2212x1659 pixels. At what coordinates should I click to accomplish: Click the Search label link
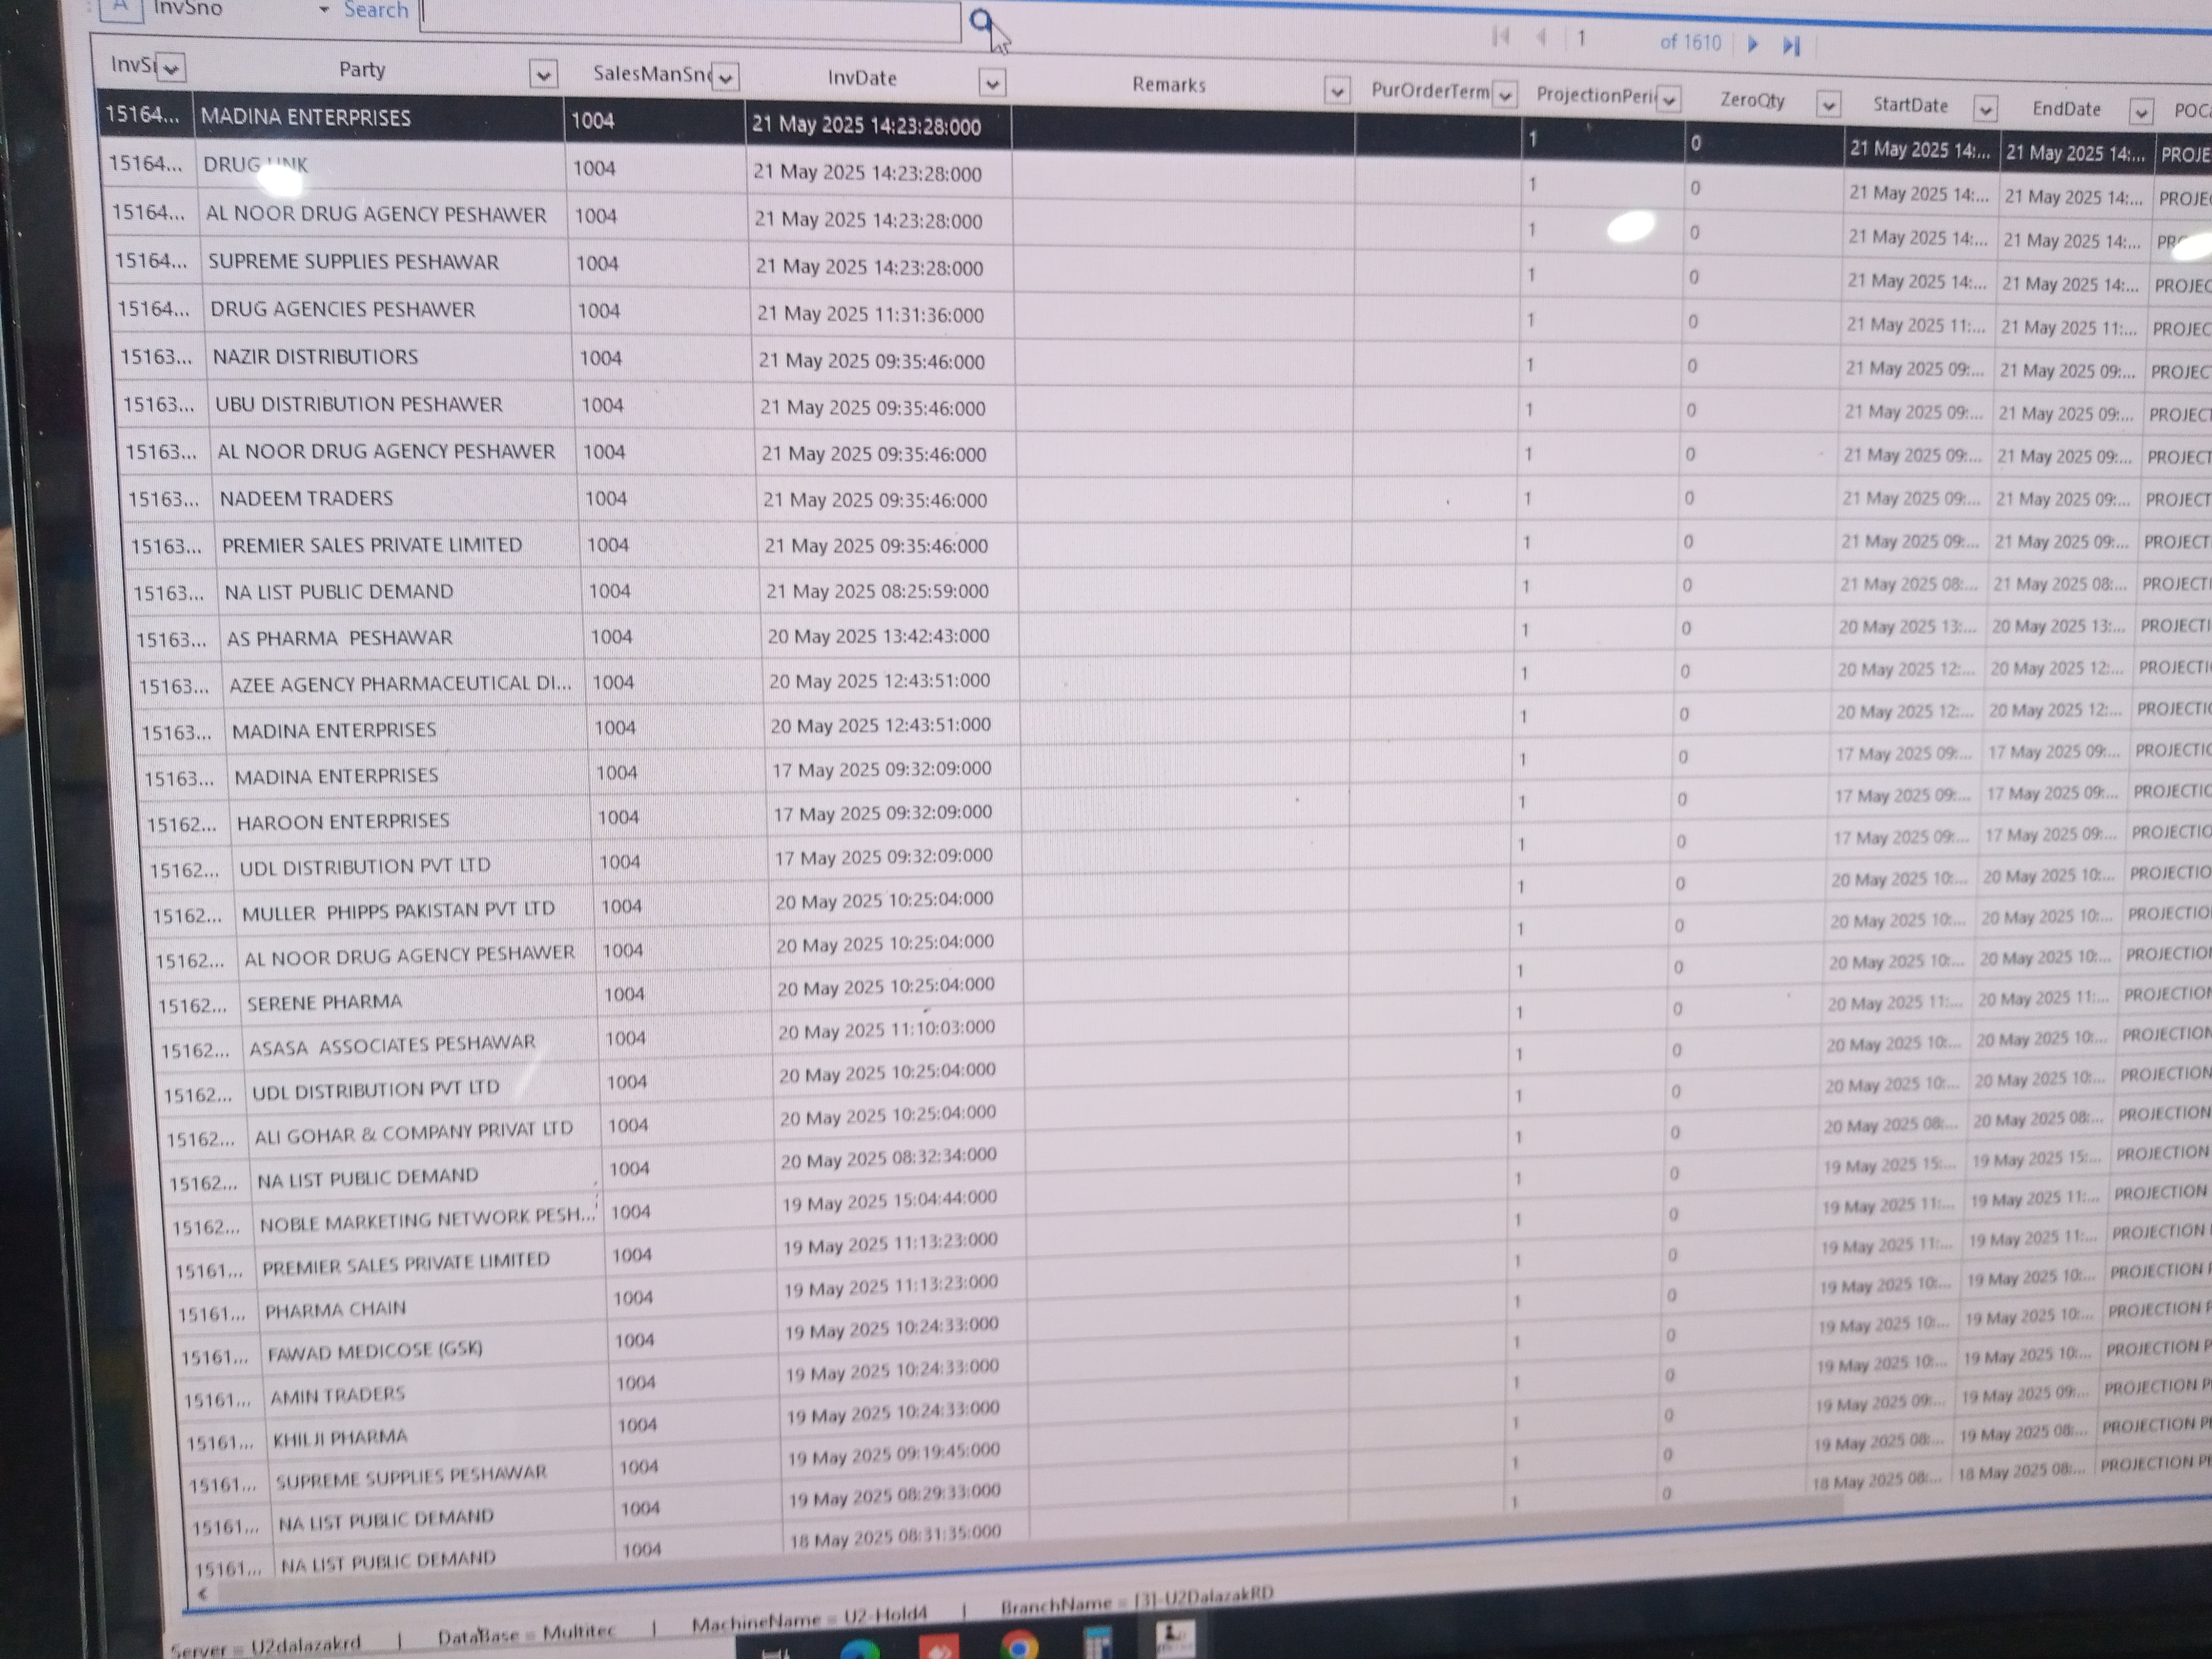pos(376,10)
